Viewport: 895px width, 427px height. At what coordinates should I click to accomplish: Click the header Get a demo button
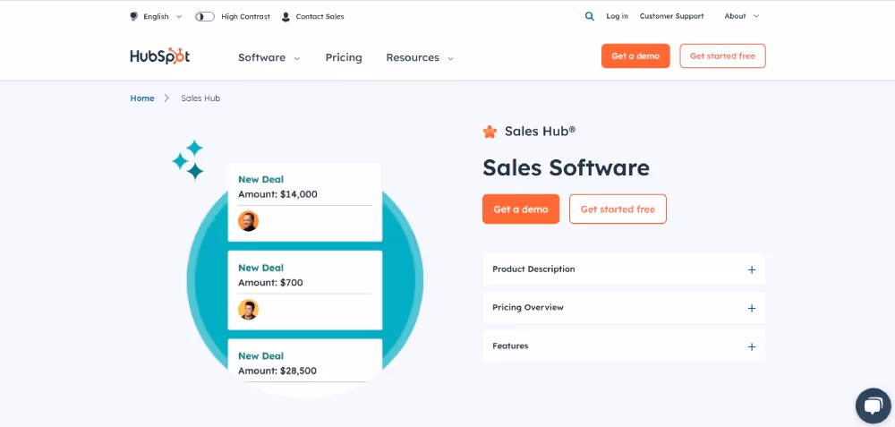[635, 56]
